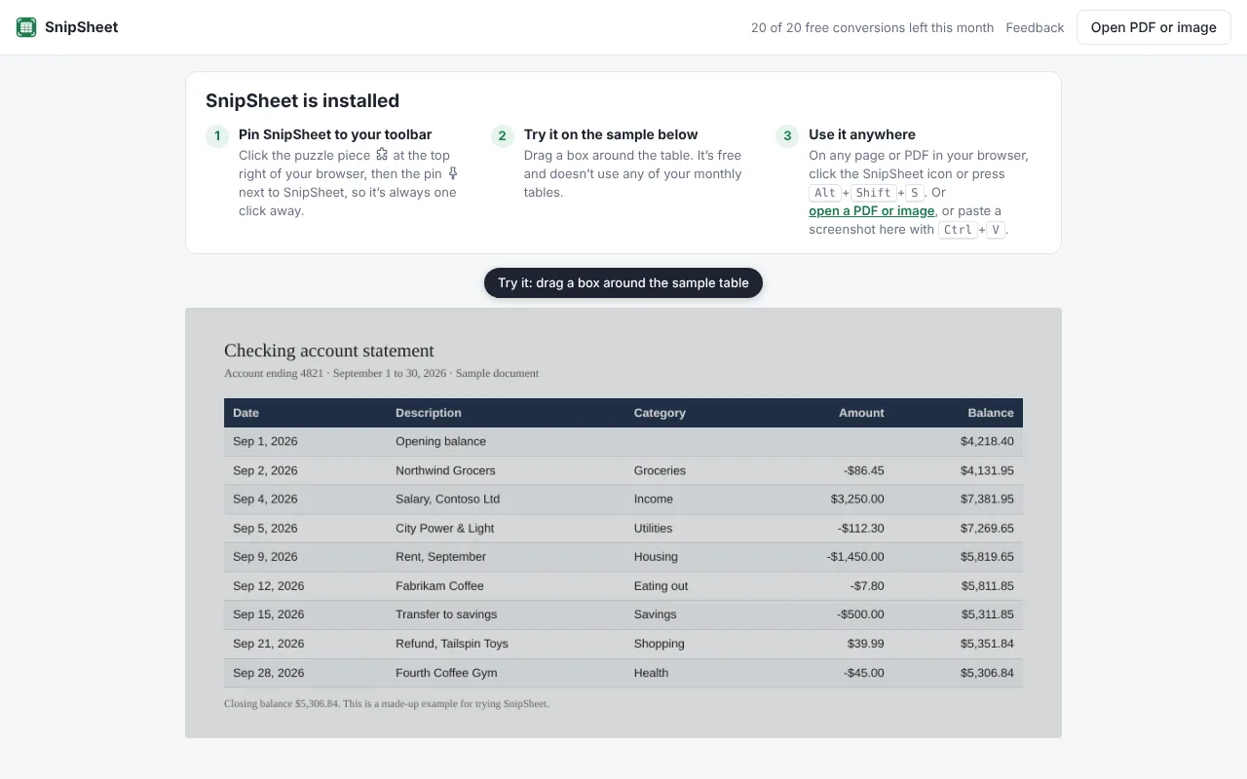Click the "Fabrikam Coffee" cell
1247x779 pixels.
439,586
